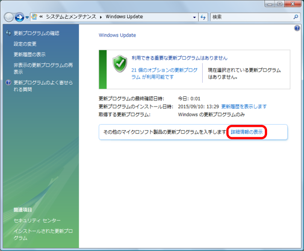Open 更新プログラムのよく寄せられる質問 link

[x=43, y=86]
